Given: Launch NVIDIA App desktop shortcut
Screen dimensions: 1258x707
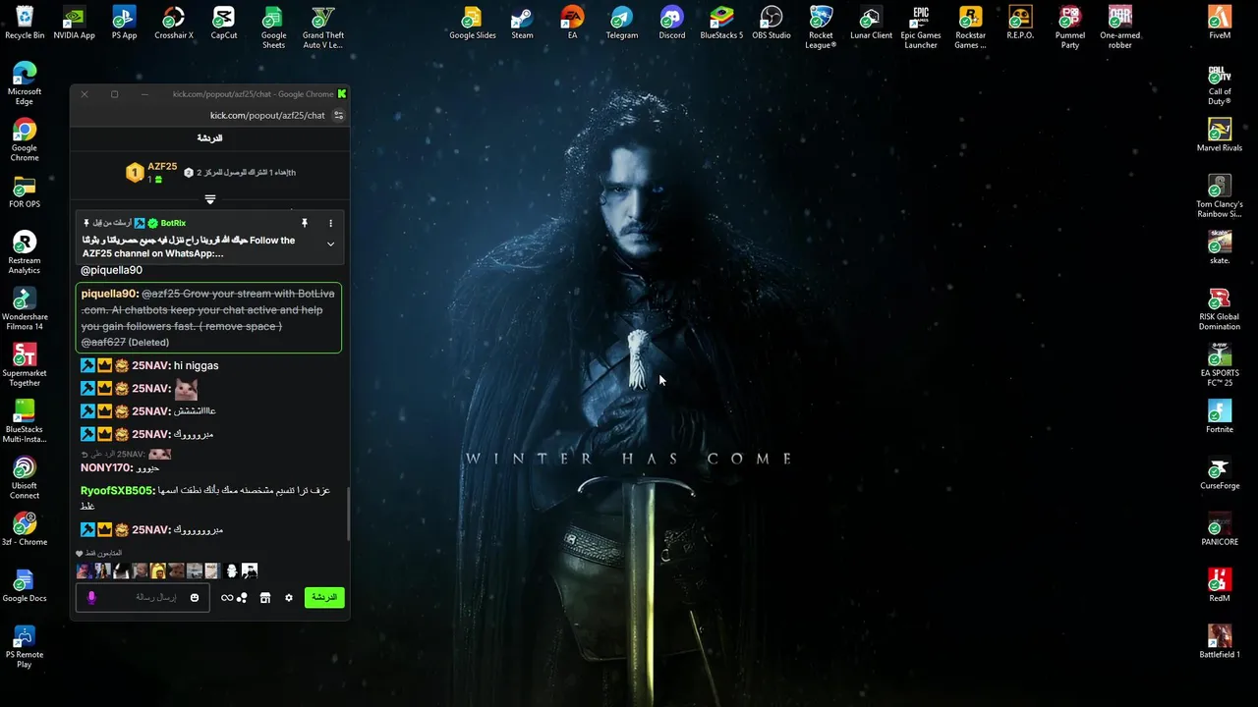Looking at the screenshot, I should pos(74,23).
